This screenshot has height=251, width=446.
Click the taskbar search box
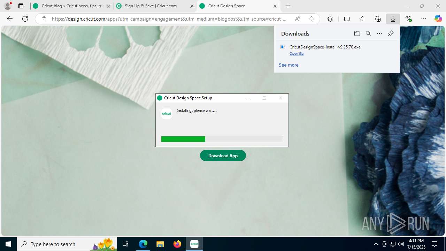[67, 244]
